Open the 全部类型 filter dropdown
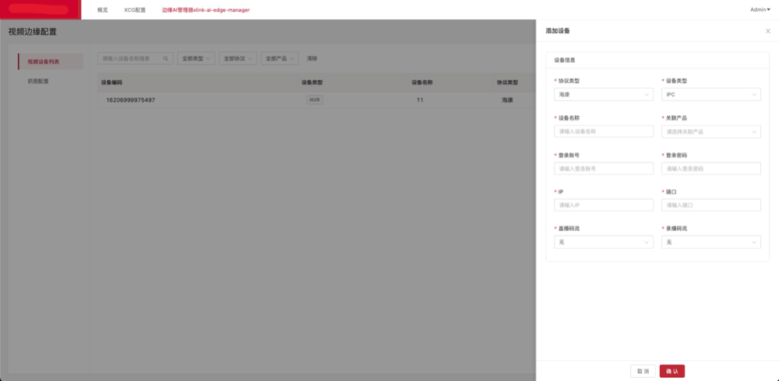 click(196, 58)
